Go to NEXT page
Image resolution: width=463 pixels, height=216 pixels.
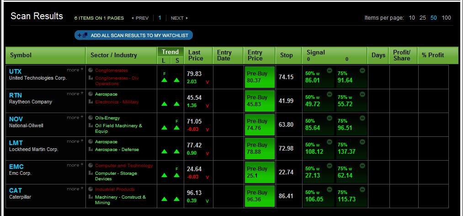click(179, 18)
